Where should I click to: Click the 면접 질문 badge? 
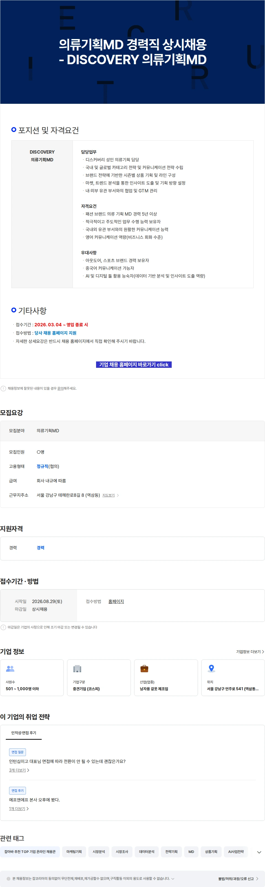tap(17, 752)
